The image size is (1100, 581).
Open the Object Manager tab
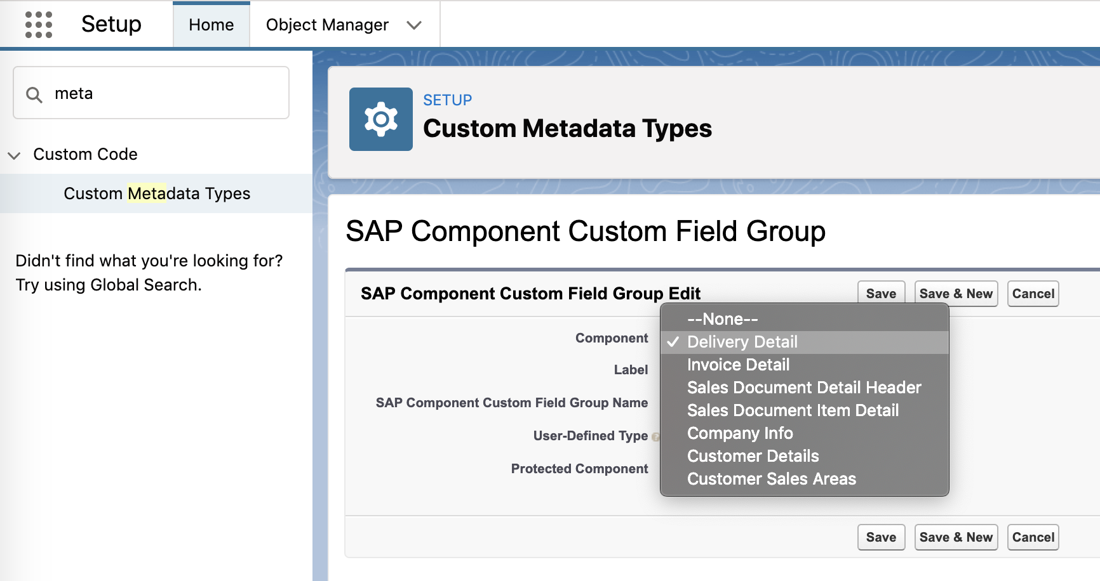[327, 25]
